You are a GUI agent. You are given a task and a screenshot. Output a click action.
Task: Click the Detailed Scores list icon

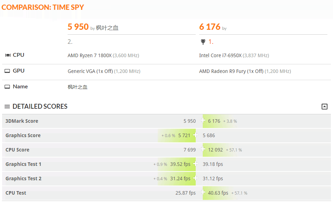7,107
